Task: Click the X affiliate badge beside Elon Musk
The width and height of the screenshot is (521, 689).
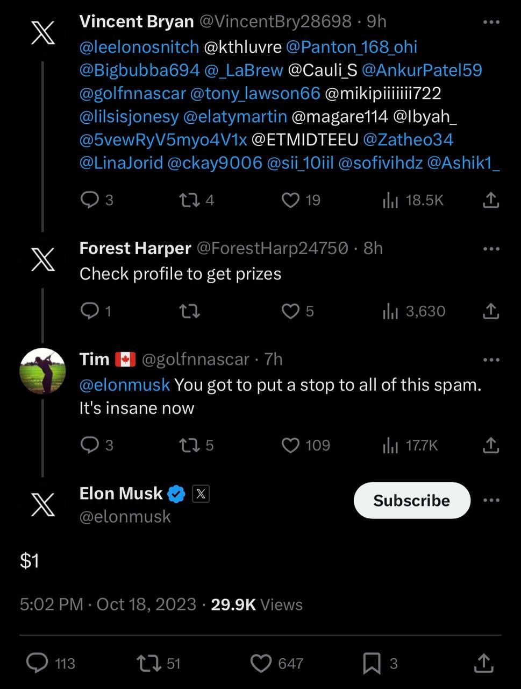Action: click(x=201, y=494)
